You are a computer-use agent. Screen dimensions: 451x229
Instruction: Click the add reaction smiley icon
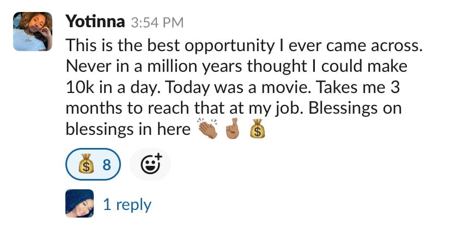click(x=150, y=164)
